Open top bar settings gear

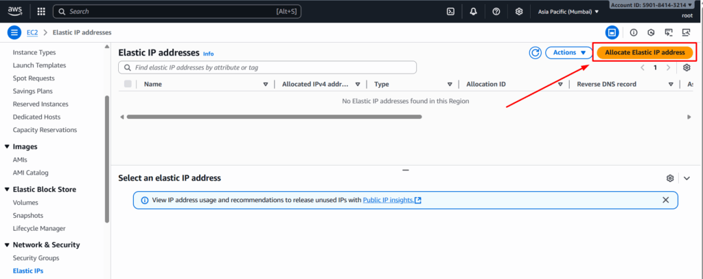coord(519,12)
